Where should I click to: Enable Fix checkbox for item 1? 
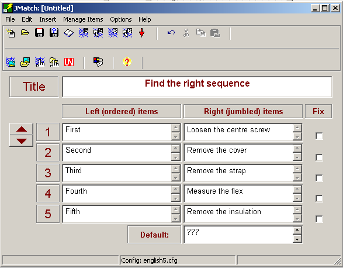pos(319,136)
